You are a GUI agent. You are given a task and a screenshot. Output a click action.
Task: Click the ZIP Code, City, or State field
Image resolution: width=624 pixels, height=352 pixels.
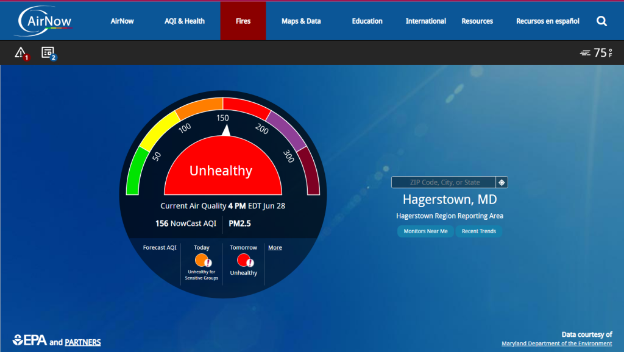(444, 182)
